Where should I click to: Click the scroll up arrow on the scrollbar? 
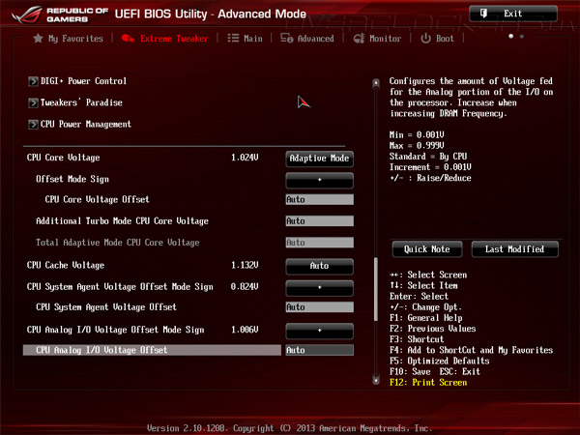(376, 83)
